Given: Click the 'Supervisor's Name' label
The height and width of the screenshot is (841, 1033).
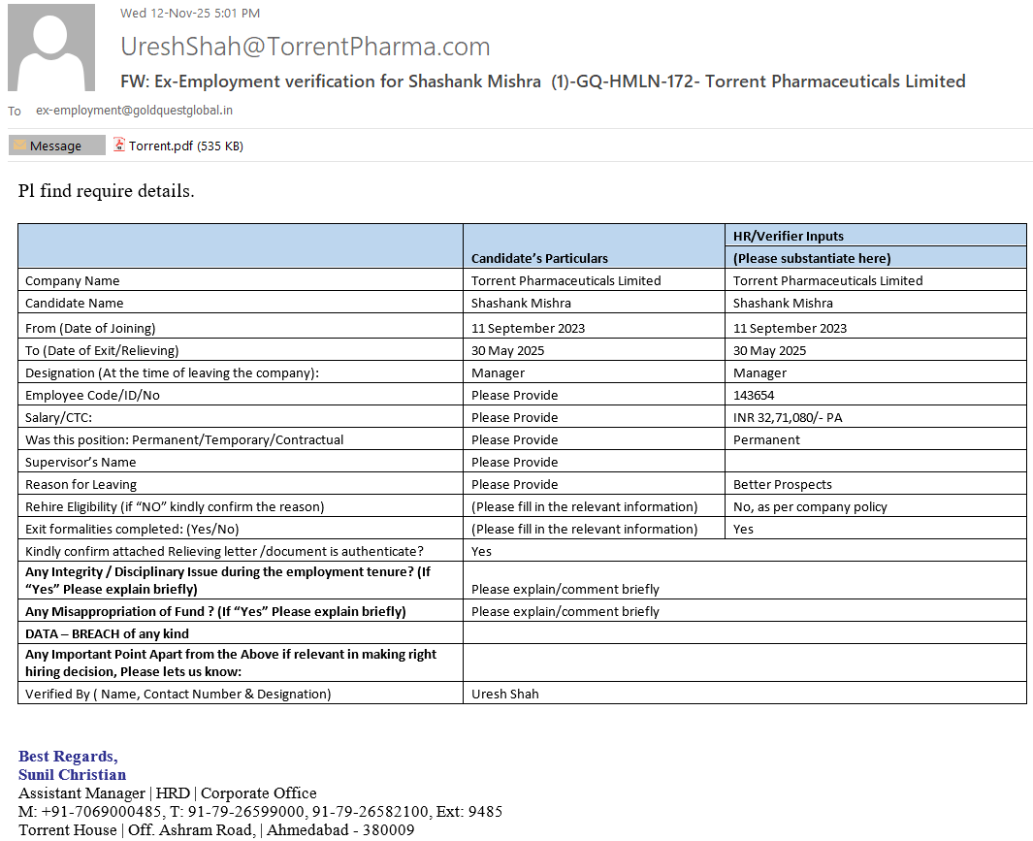Looking at the screenshot, I should [81, 463].
